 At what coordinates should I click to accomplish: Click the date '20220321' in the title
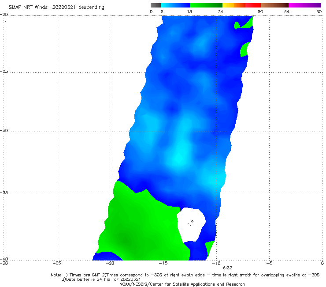coord(64,7)
